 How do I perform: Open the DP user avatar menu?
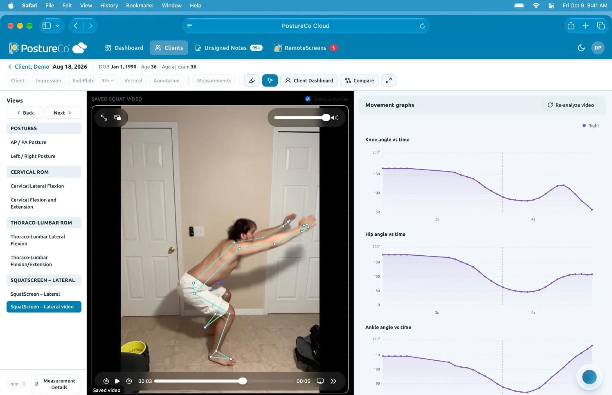pos(598,48)
